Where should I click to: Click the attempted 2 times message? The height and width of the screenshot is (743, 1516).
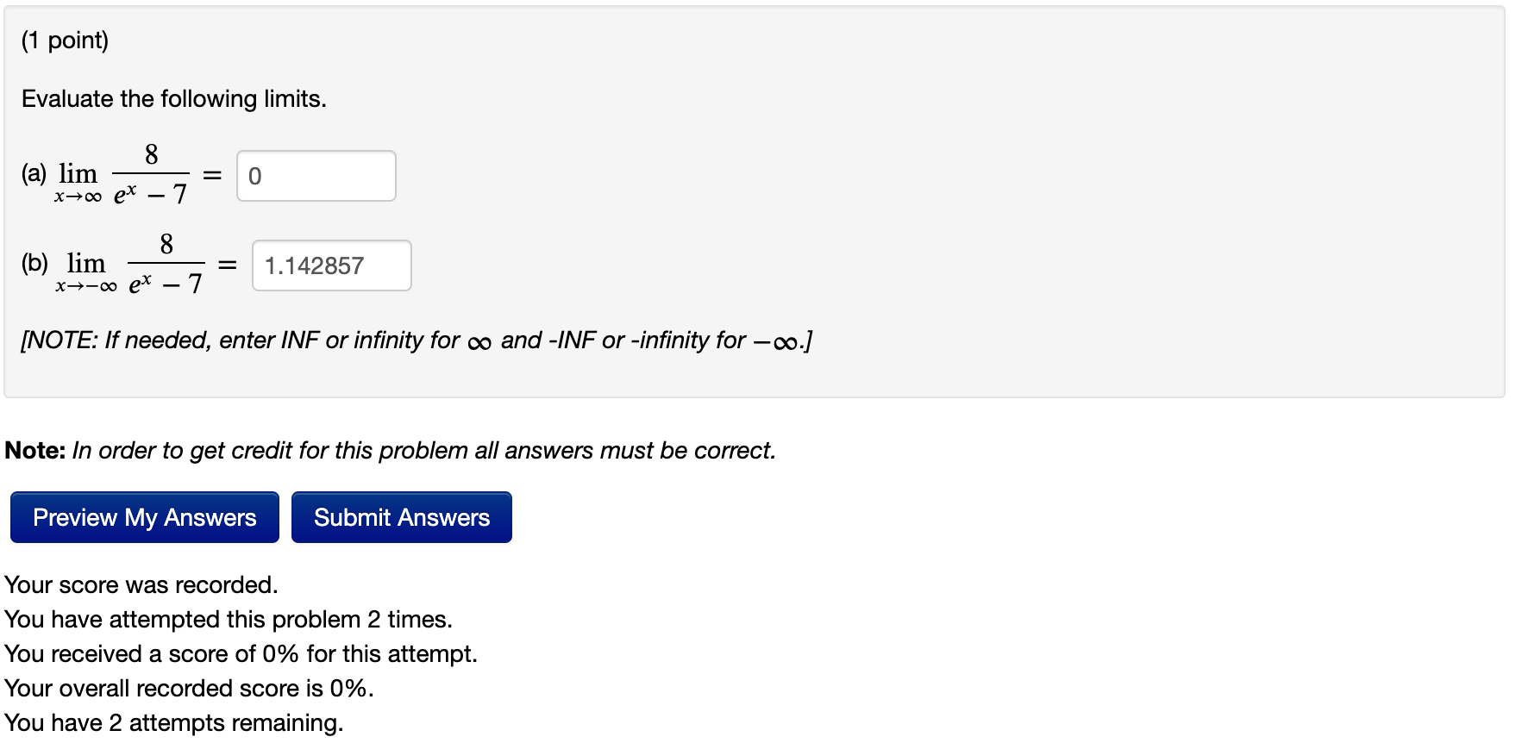229,619
